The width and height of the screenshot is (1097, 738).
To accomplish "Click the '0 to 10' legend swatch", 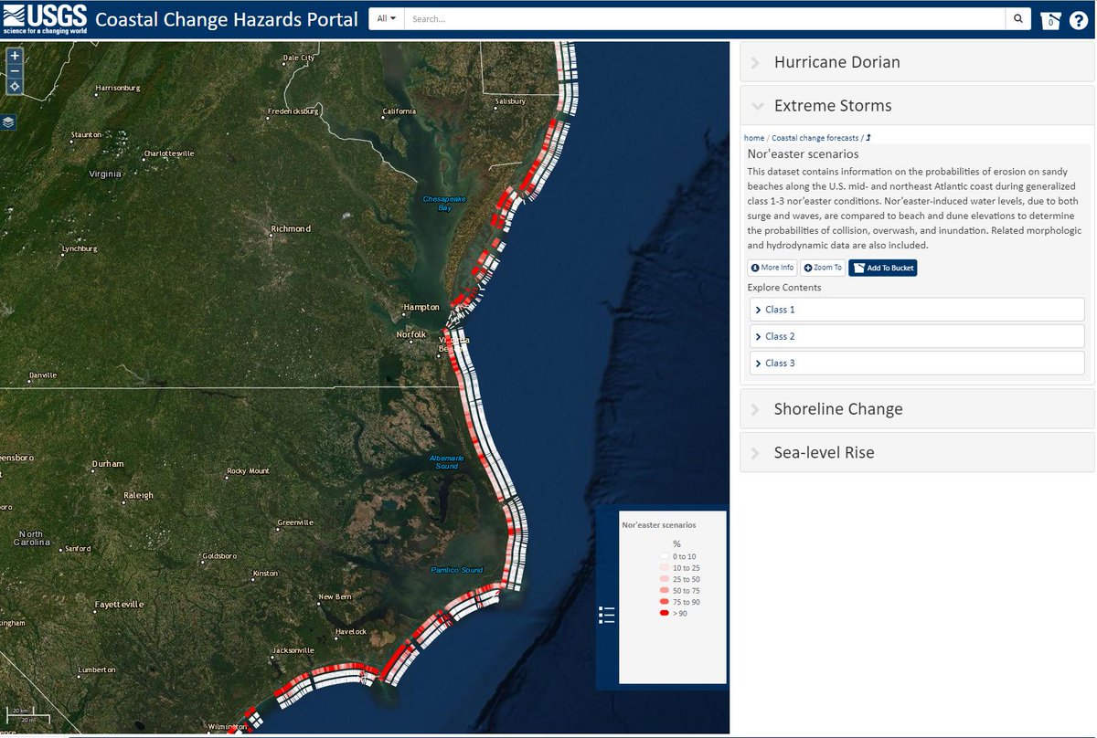I will (x=664, y=556).
